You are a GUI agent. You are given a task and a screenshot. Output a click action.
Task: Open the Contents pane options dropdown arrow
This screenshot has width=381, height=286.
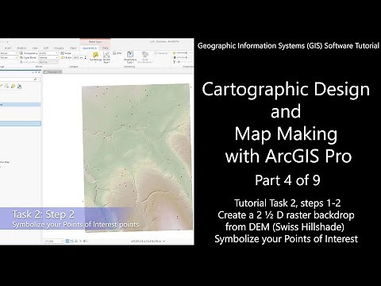coord(33,72)
